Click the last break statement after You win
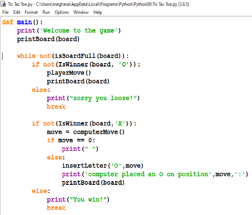 pyautogui.click(x=56, y=208)
